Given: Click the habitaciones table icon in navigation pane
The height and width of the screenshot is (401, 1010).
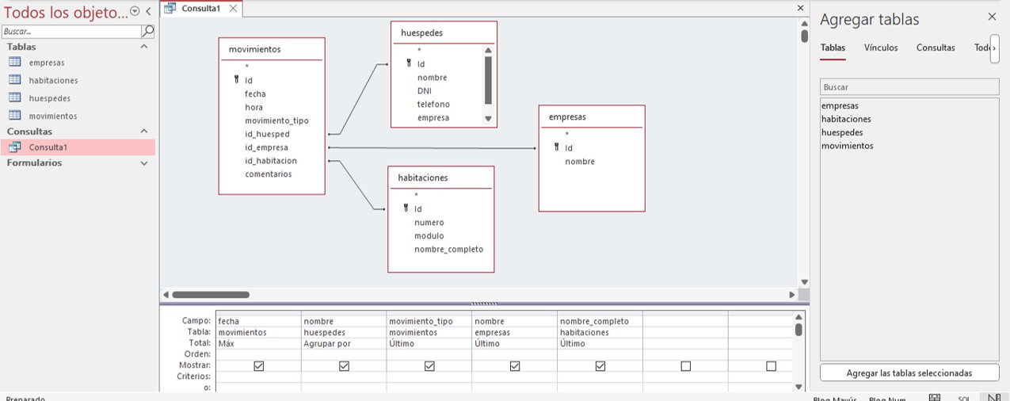Looking at the screenshot, I should pyautogui.click(x=14, y=80).
